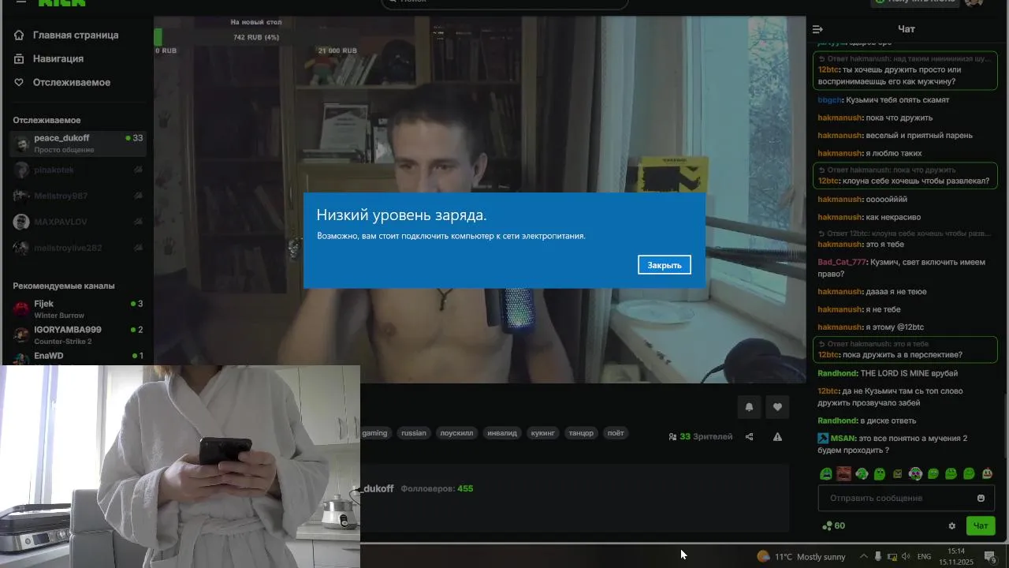Insert the angry square emote
This screenshot has width=1009, height=568.
click(x=897, y=474)
